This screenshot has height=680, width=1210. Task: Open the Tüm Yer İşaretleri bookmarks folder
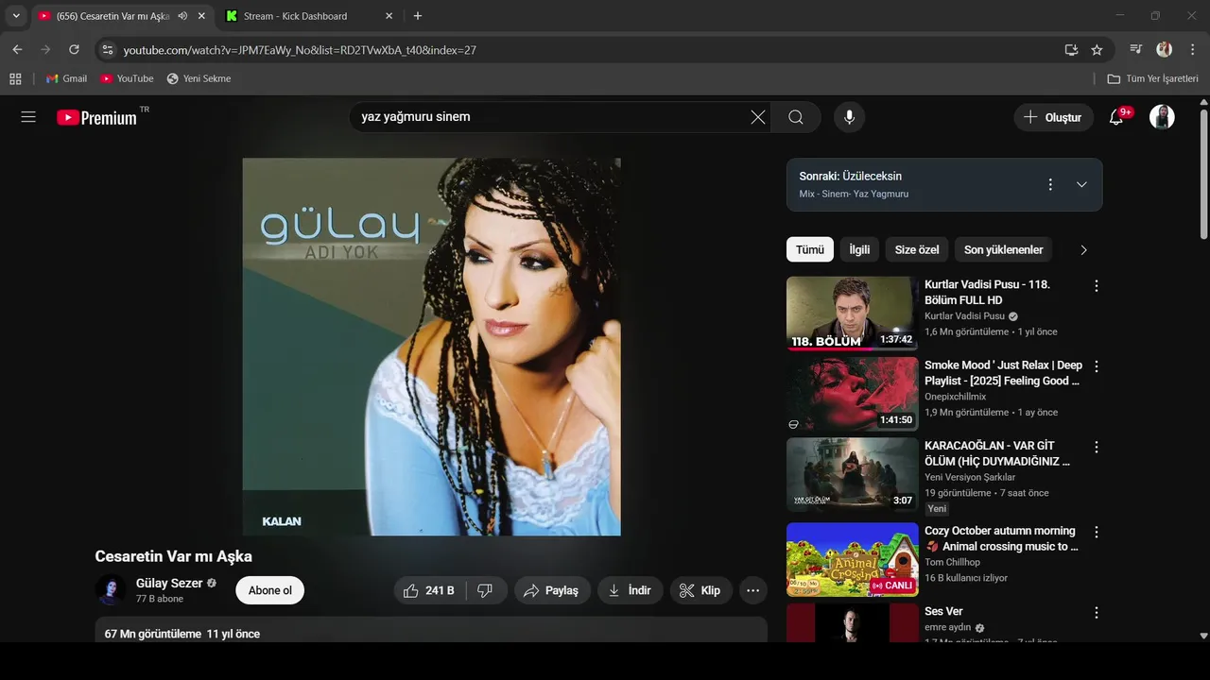tap(1152, 78)
